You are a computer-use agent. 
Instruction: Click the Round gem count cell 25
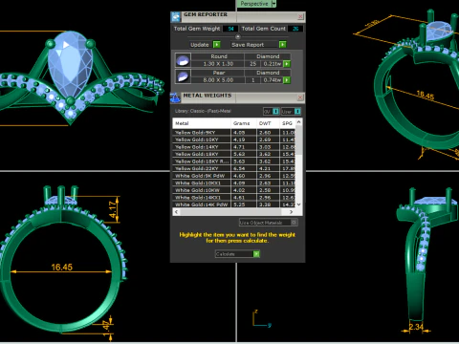click(x=253, y=64)
